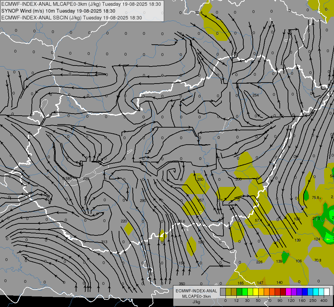The width and height of the screenshot is (334, 307).
Task: Click the '290' map value
Action: 143,201
